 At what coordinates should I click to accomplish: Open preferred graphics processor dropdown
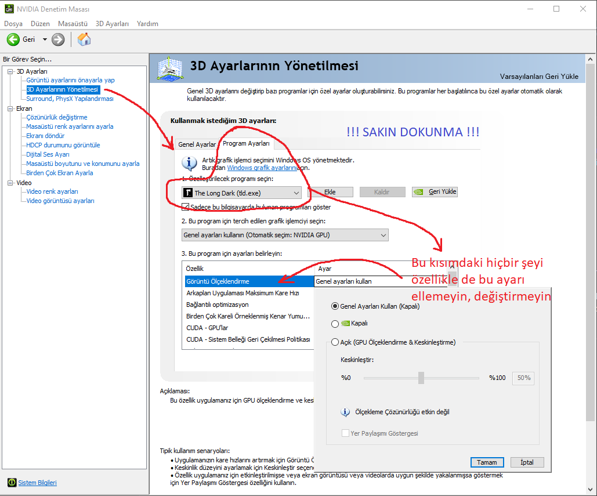pyautogui.click(x=285, y=236)
